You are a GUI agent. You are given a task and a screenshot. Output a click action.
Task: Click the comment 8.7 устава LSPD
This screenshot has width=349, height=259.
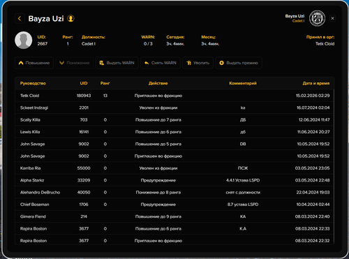pos(243,205)
